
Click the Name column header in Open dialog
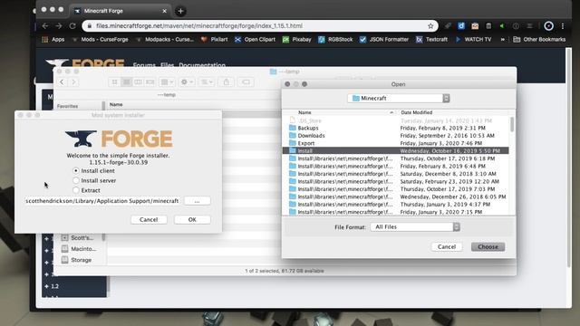coord(304,112)
